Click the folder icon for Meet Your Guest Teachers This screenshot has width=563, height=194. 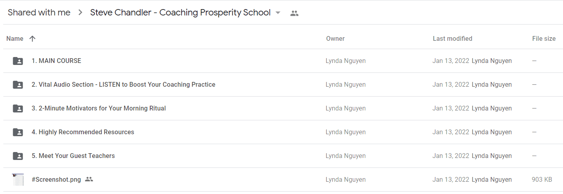pyautogui.click(x=18, y=156)
